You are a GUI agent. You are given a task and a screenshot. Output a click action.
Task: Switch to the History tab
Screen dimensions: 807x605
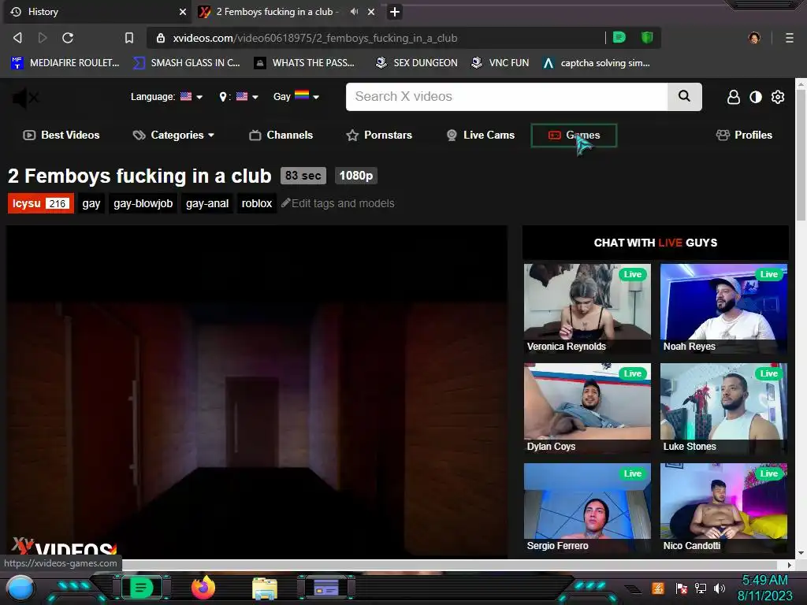[98, 11]
